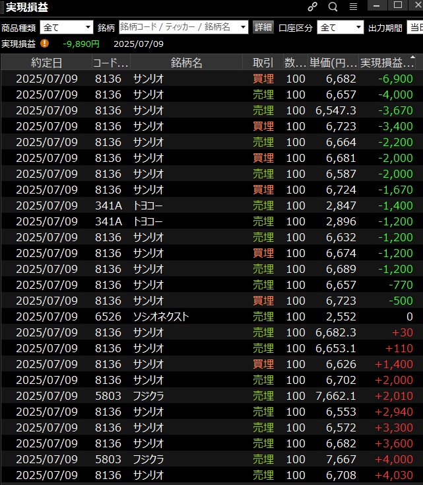Viewport: 423px width, 485px height.
Task: Click code cell 6526
Action: point(108,317)
